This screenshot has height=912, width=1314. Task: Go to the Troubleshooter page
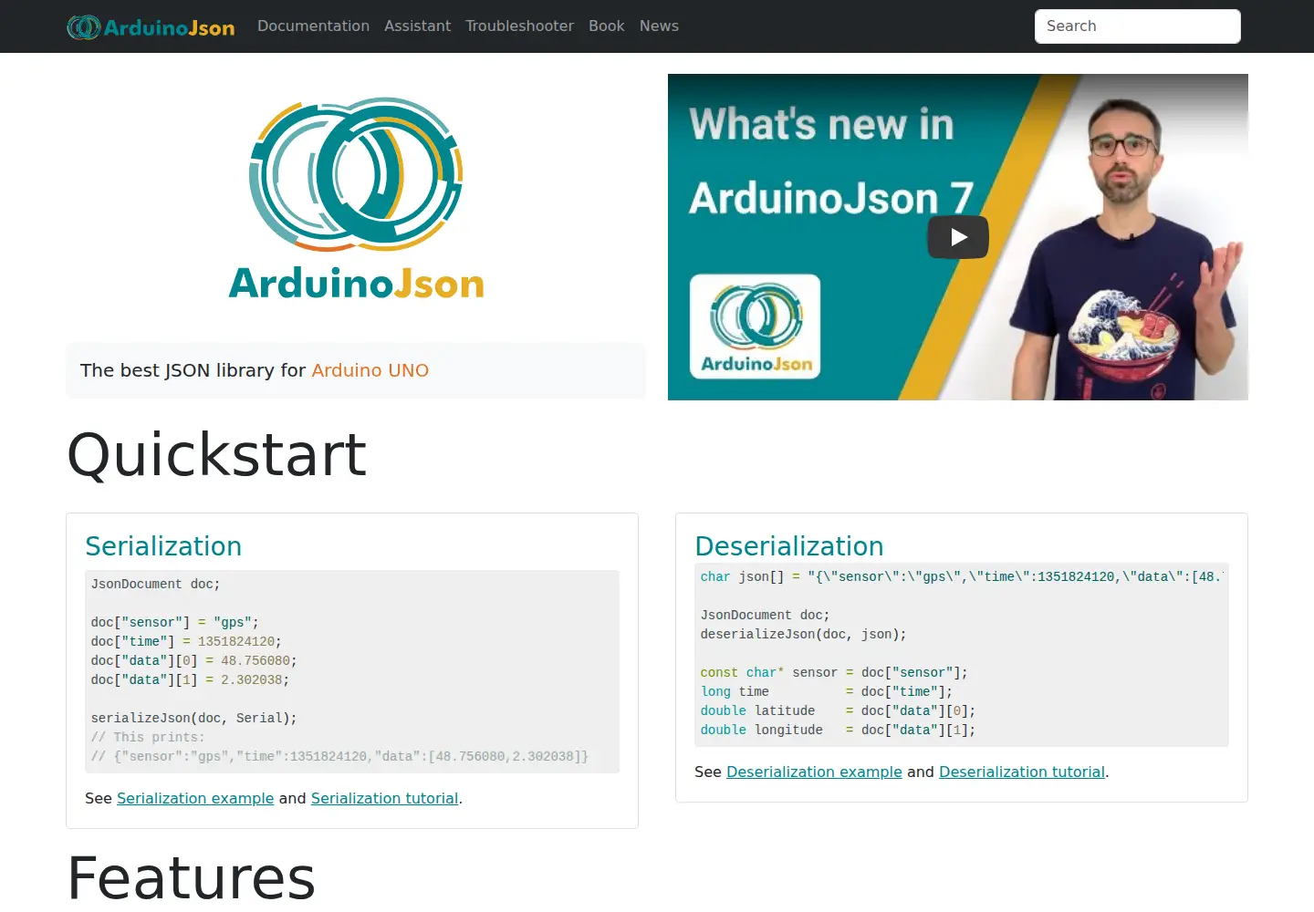tap(519, 26)
